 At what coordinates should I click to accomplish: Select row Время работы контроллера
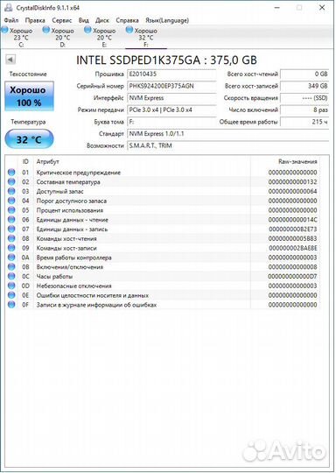tap(163, 258)
